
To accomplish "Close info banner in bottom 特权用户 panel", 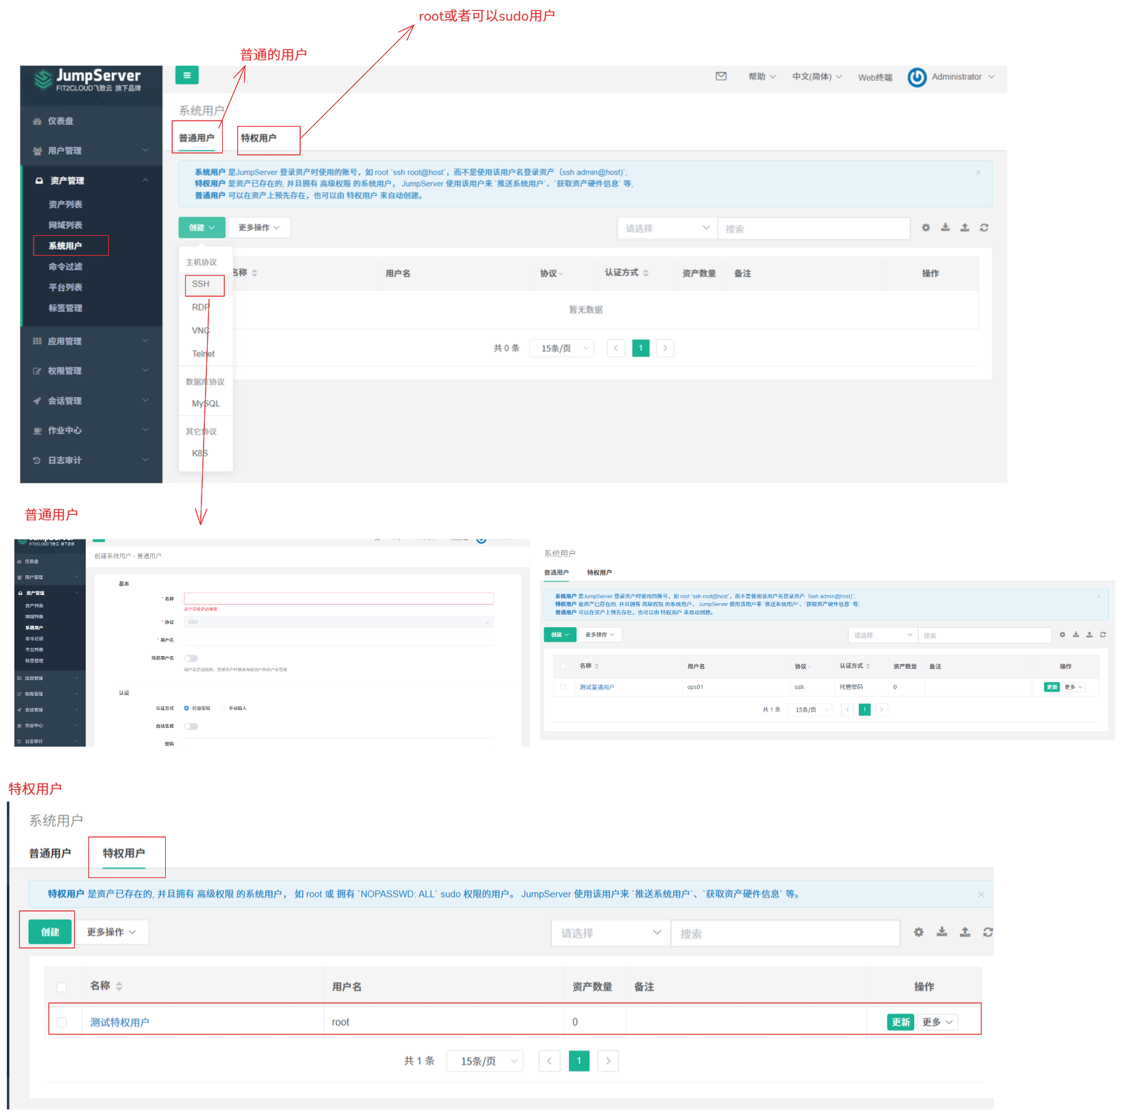I will point(981,895).
